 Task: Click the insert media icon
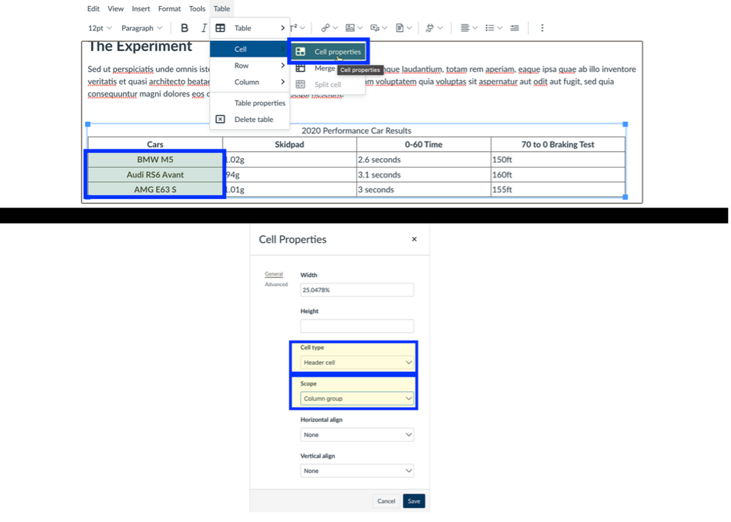coord(374,28)
